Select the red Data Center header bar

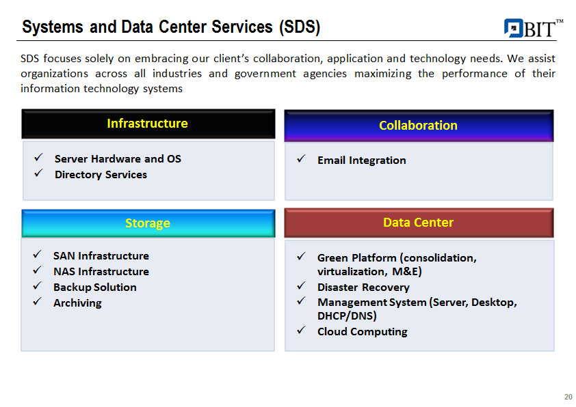pyautogui.click(x=418, y=223)
